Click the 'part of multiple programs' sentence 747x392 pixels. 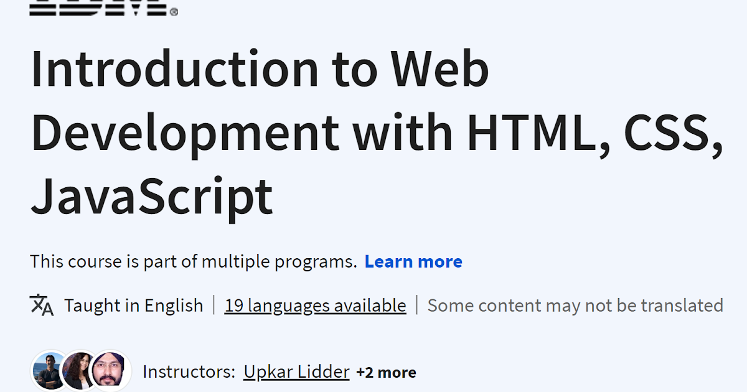(x=193, y=261)
